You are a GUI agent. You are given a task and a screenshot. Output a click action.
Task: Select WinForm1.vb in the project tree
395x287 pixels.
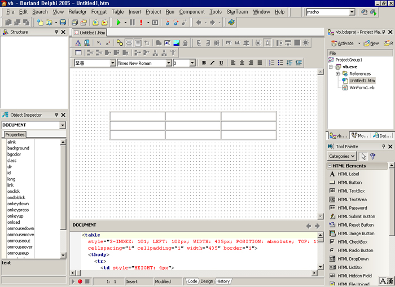(361, 87)
